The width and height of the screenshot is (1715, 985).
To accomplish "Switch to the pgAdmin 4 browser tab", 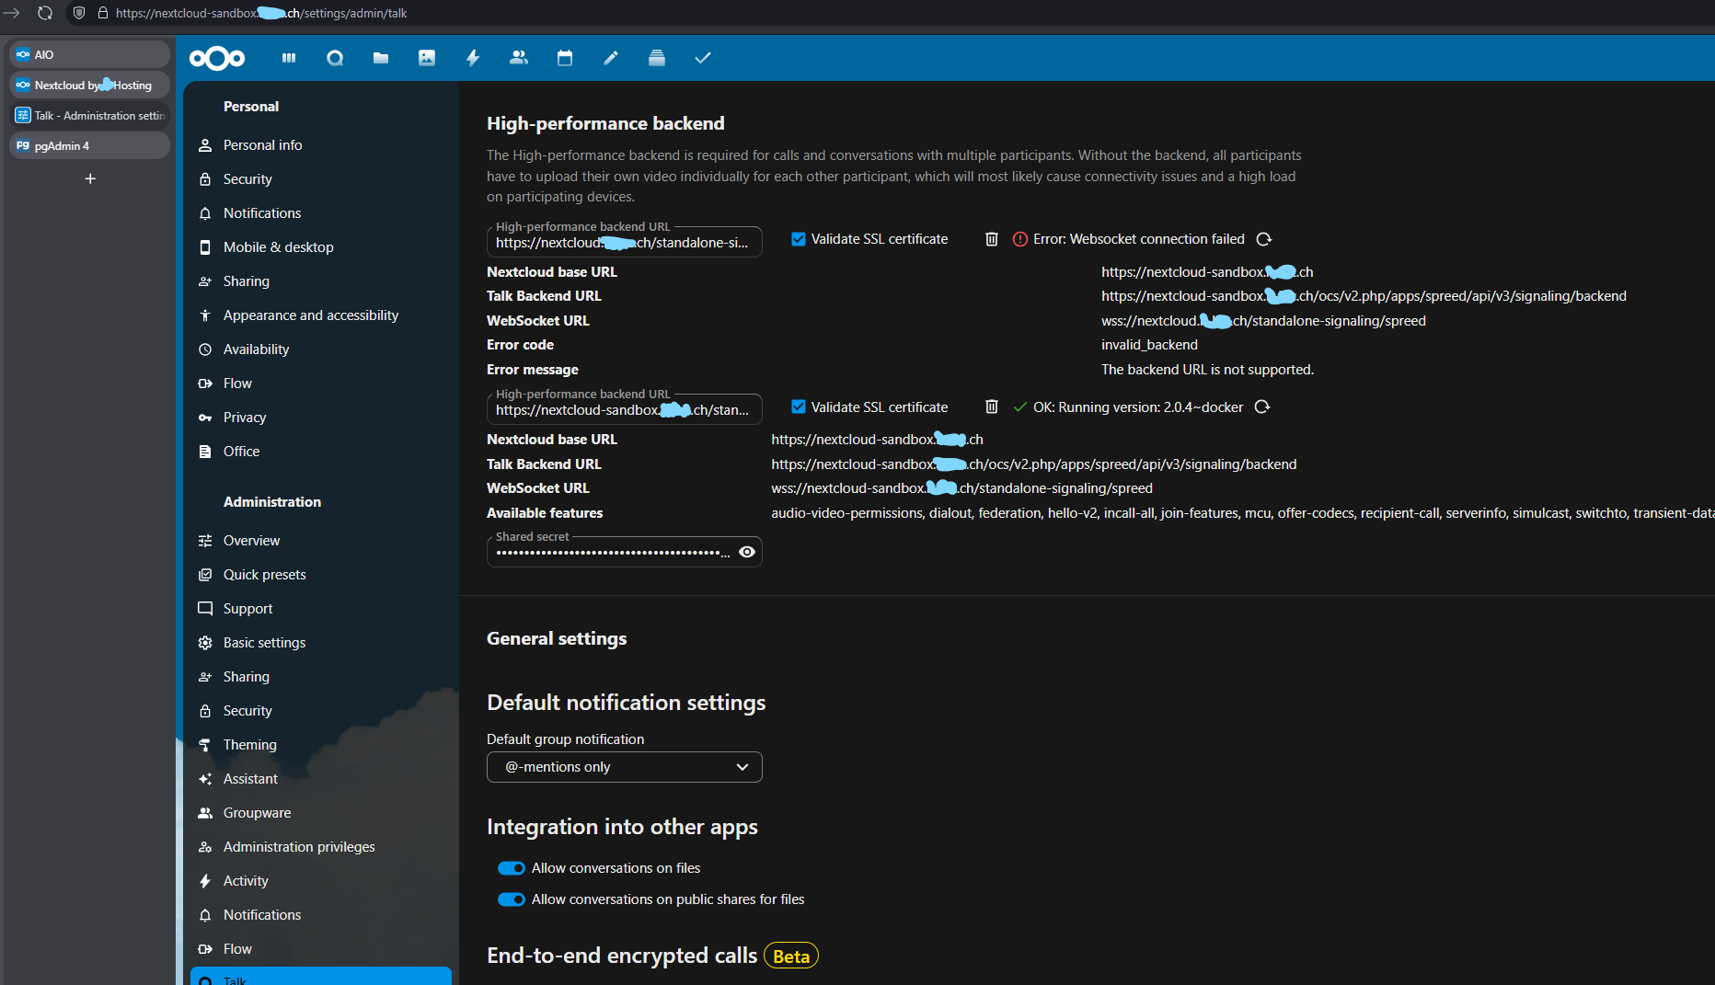I will 89,145.
